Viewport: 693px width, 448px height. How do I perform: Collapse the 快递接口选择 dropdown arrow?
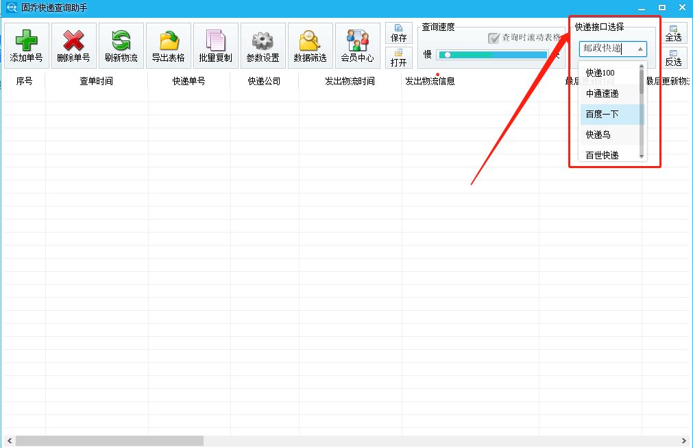[640, 49]
